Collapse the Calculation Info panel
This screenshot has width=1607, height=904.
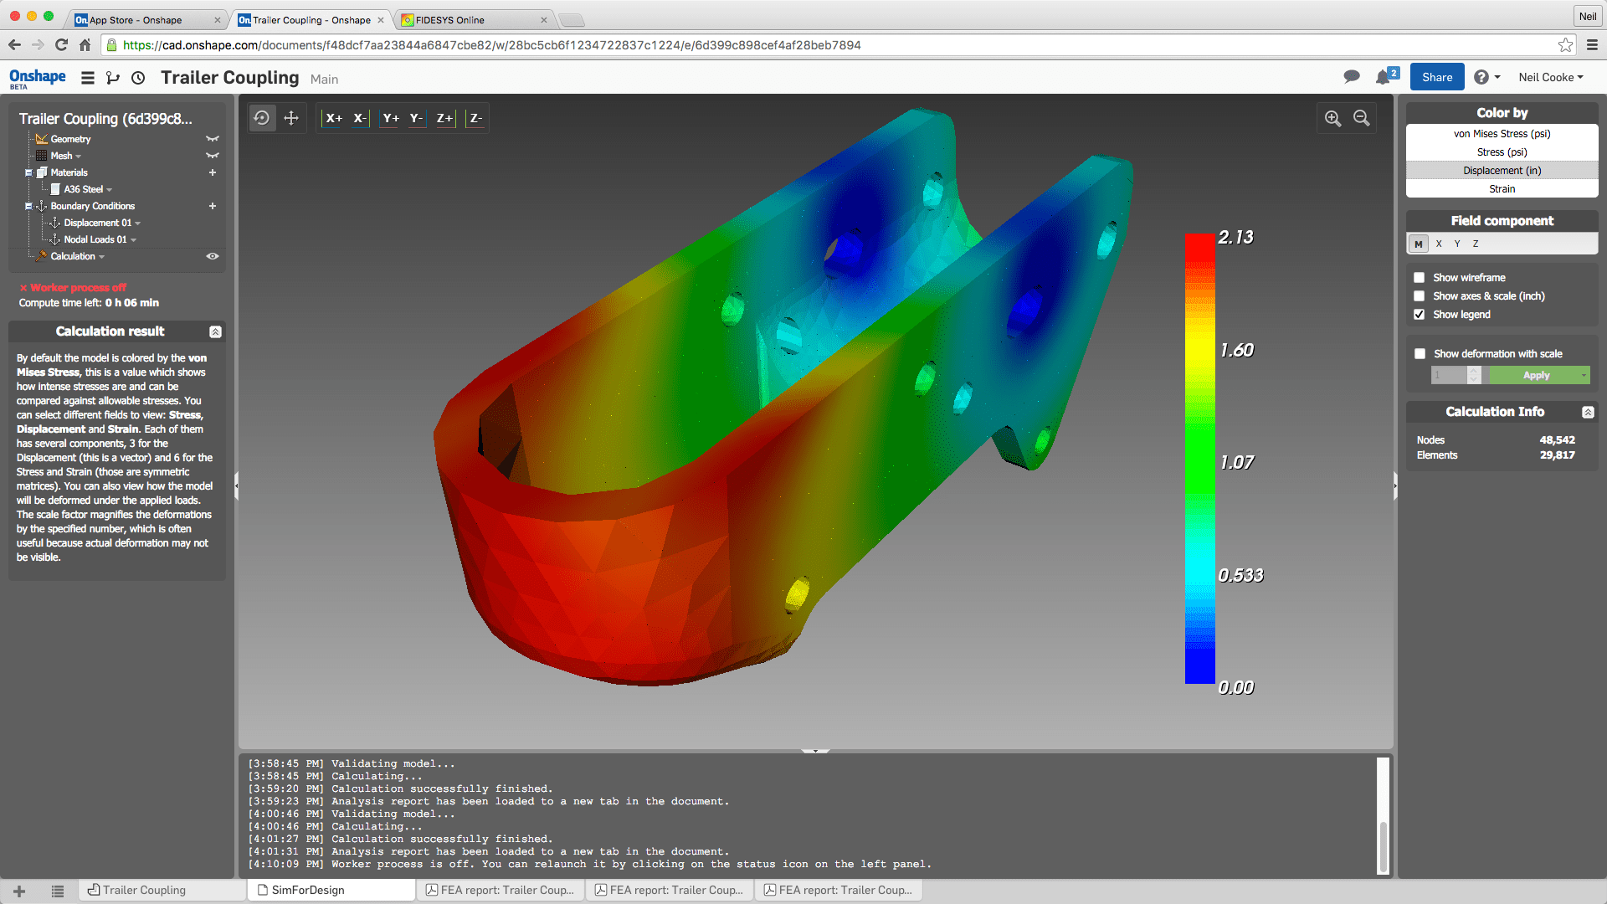(1588, 412)
